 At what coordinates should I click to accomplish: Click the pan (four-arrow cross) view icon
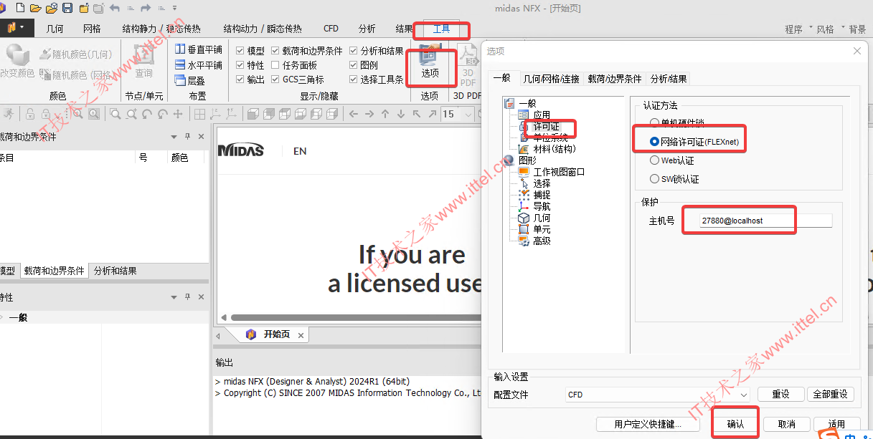pos(178,114)
